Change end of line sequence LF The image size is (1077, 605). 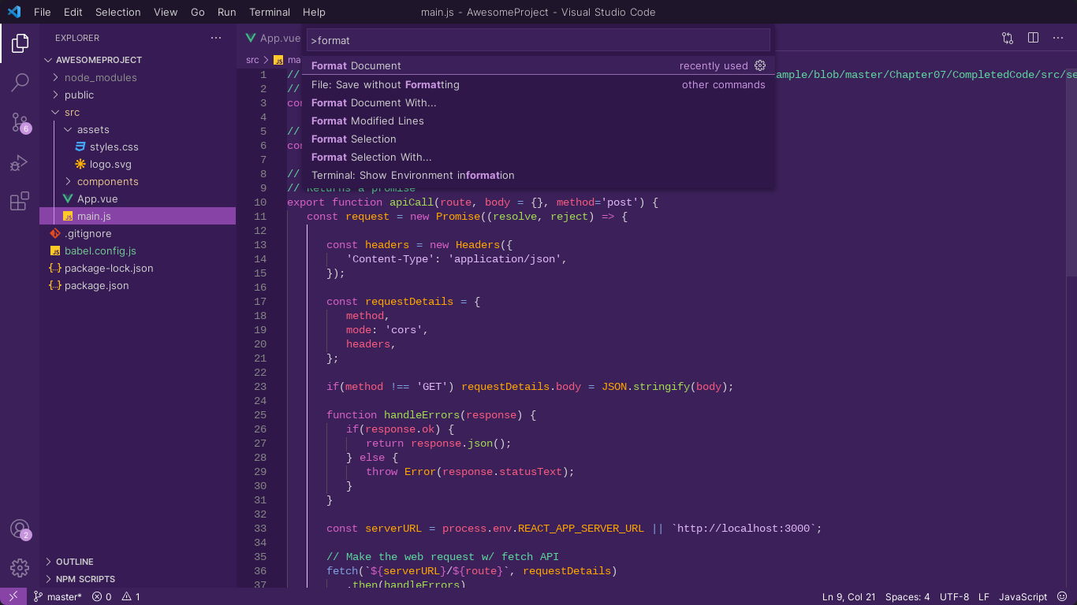[x=983, y=596]
